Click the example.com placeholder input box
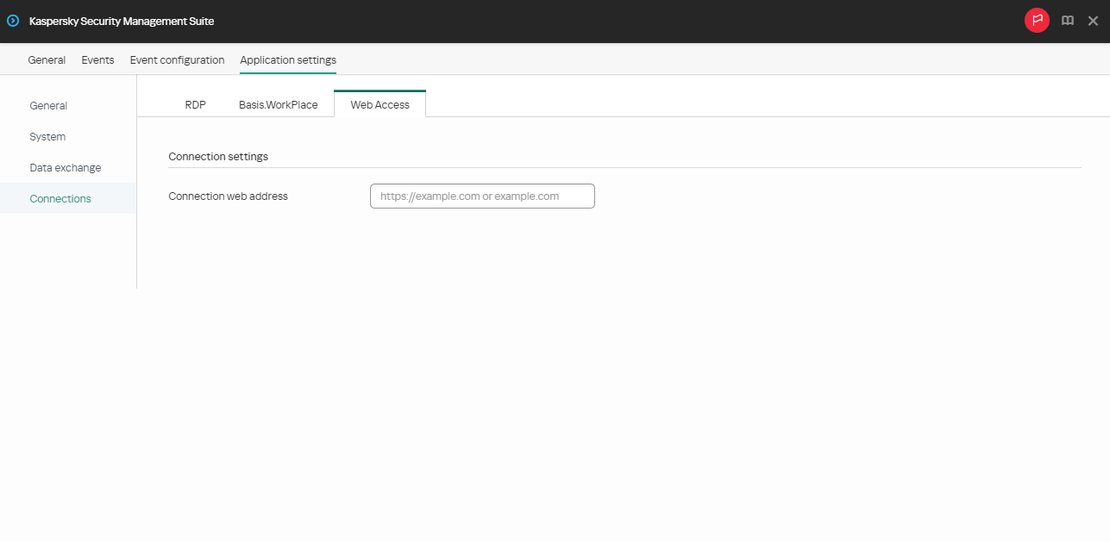 (x=481, y=196)
